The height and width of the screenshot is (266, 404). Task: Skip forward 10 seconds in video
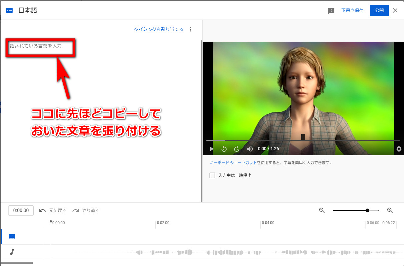237,149
